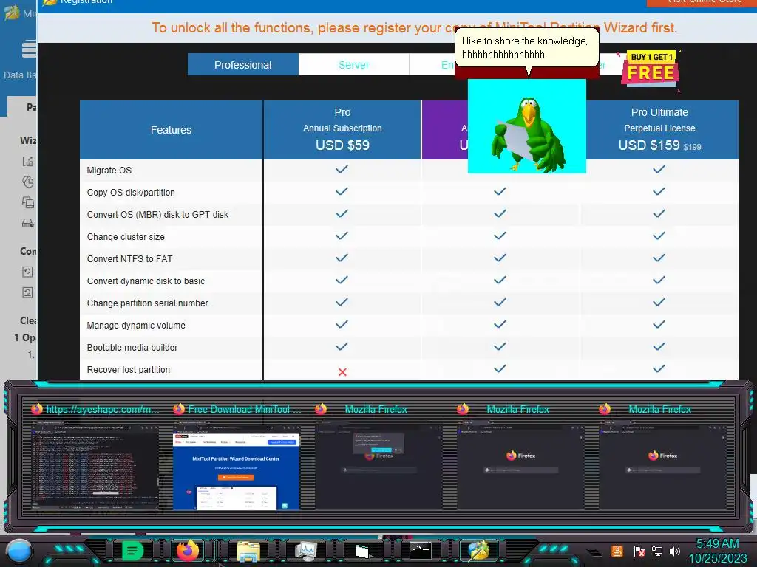Click the MiniTool Partition Wizard taskbar icon
757x567 pixels.
478,550
